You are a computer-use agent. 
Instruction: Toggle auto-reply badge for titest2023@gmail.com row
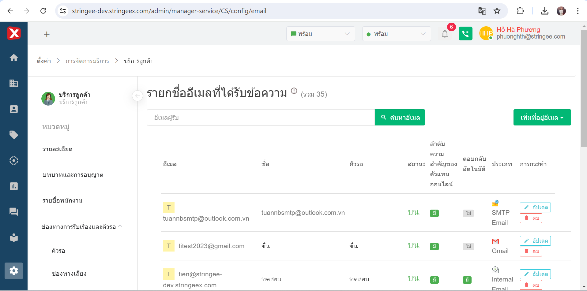click(468, 246)
